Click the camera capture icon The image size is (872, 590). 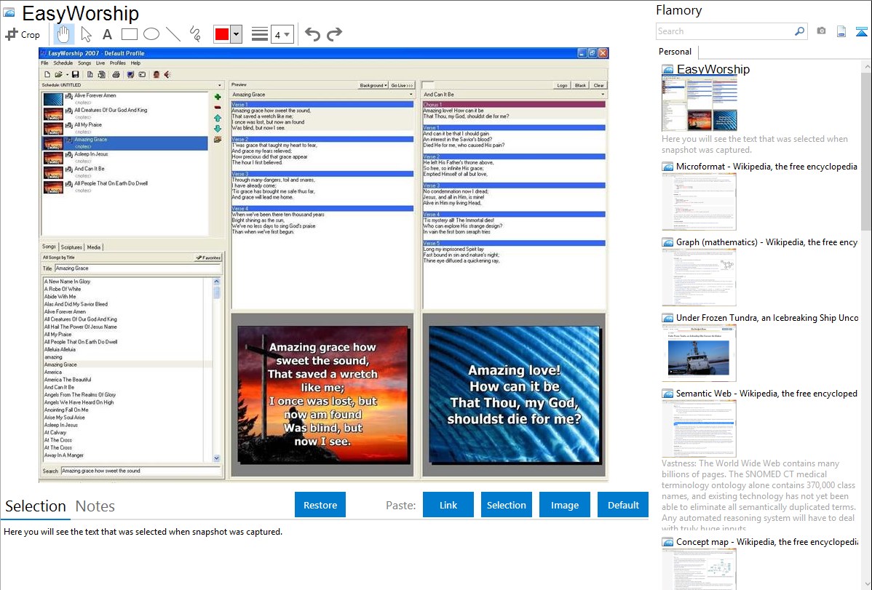click(x=821, y=31)
